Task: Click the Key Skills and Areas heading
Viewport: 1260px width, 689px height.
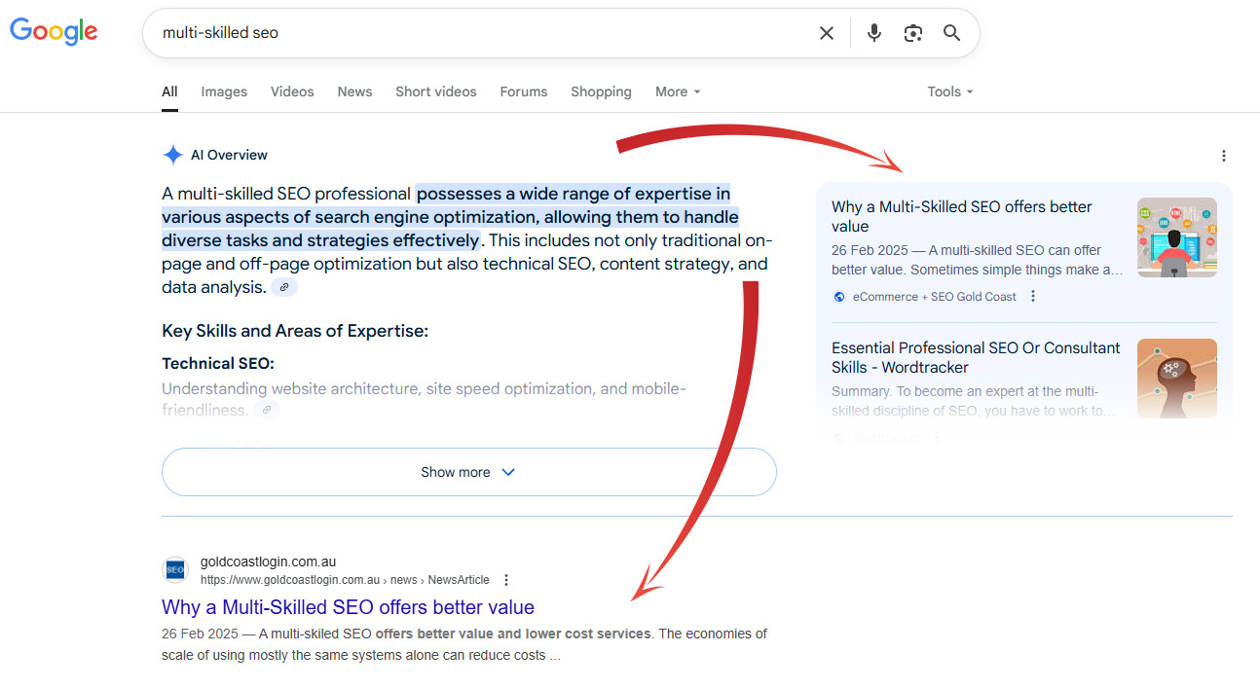Action: pos(295,331)
